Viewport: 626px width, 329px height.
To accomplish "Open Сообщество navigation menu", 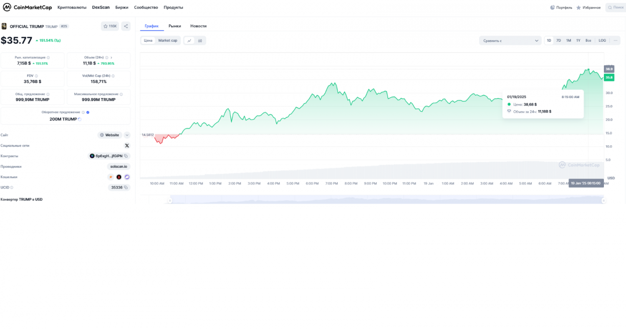I will 146,8.
